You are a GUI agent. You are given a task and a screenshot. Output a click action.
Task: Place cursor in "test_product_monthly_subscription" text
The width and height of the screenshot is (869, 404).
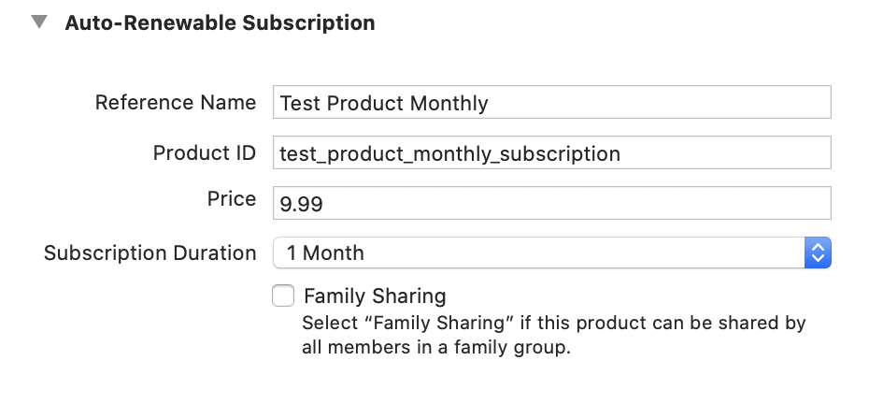[450, 153]
